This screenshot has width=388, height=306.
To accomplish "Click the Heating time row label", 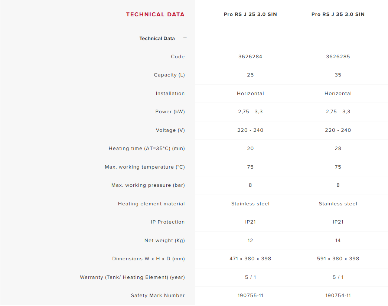I will coord(147,149).
